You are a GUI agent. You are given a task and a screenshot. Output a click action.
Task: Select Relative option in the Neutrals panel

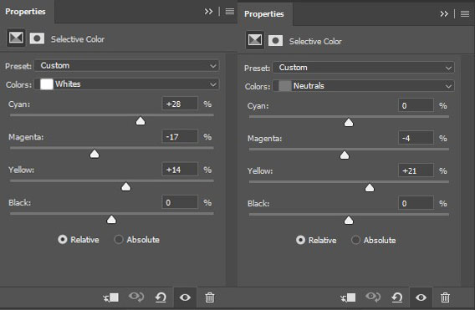[x=316, y=241]
